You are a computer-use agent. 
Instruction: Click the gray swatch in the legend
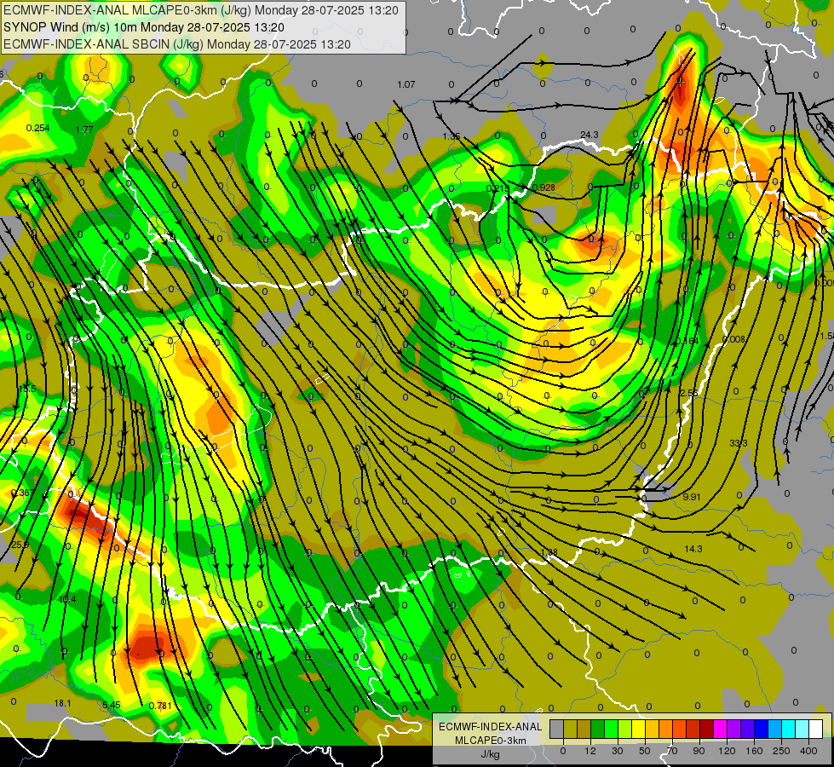coord(557,729)
